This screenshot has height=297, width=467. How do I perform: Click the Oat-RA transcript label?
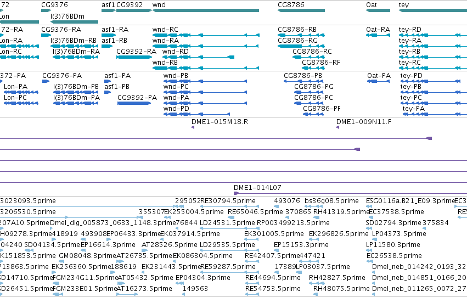[378, 30]
